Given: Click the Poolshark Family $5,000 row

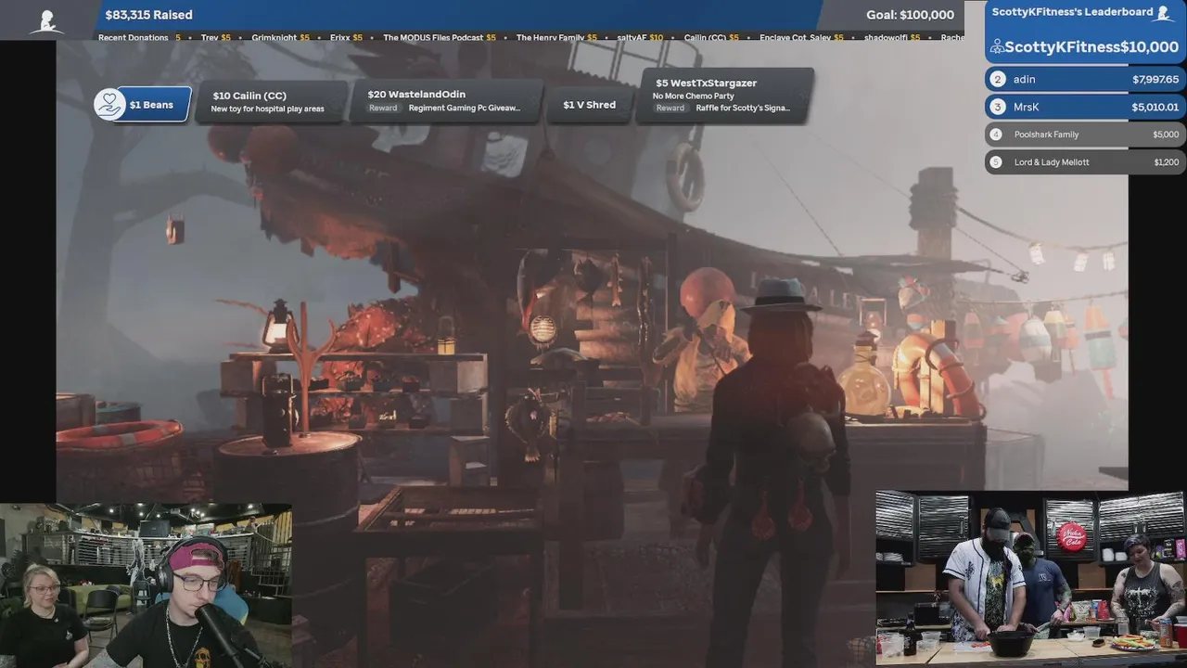Looking at the screenshot, I should [x=1085, y=135].
